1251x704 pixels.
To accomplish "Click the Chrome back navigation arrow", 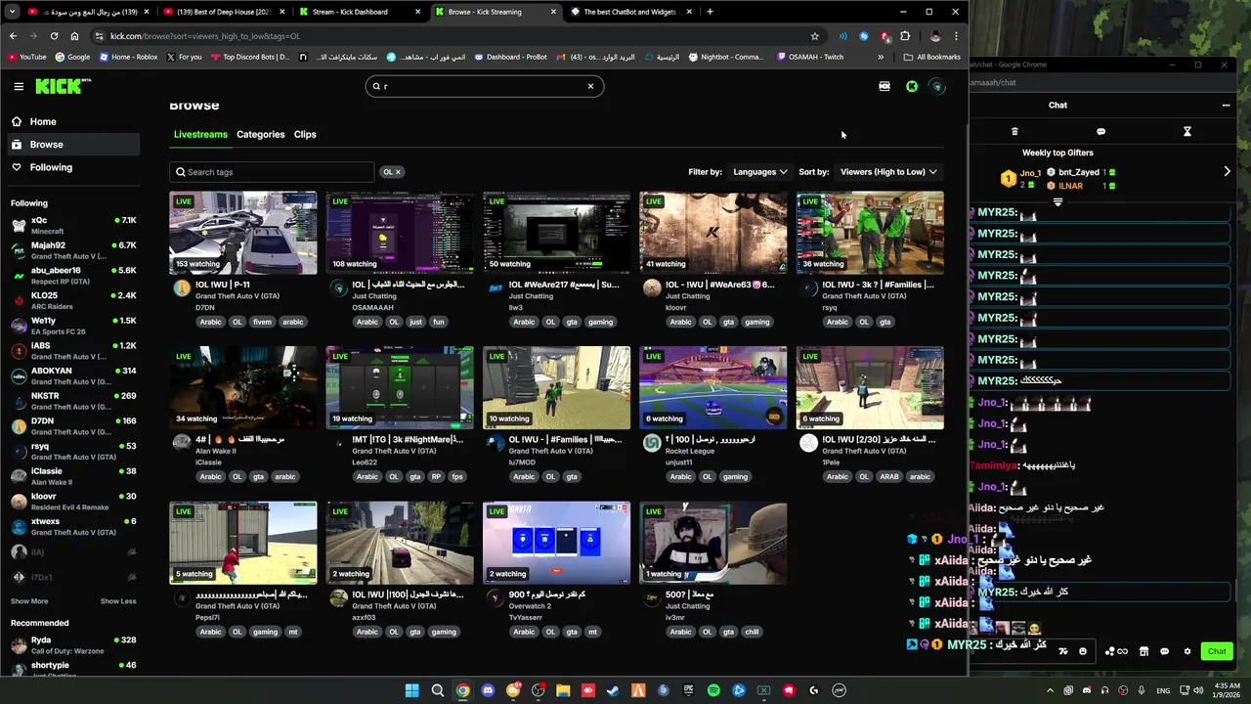I will click(13, 36).
